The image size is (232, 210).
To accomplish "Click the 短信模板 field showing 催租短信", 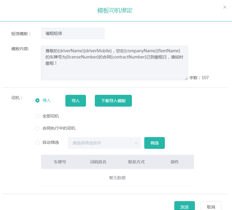I will tap(73, 33).
